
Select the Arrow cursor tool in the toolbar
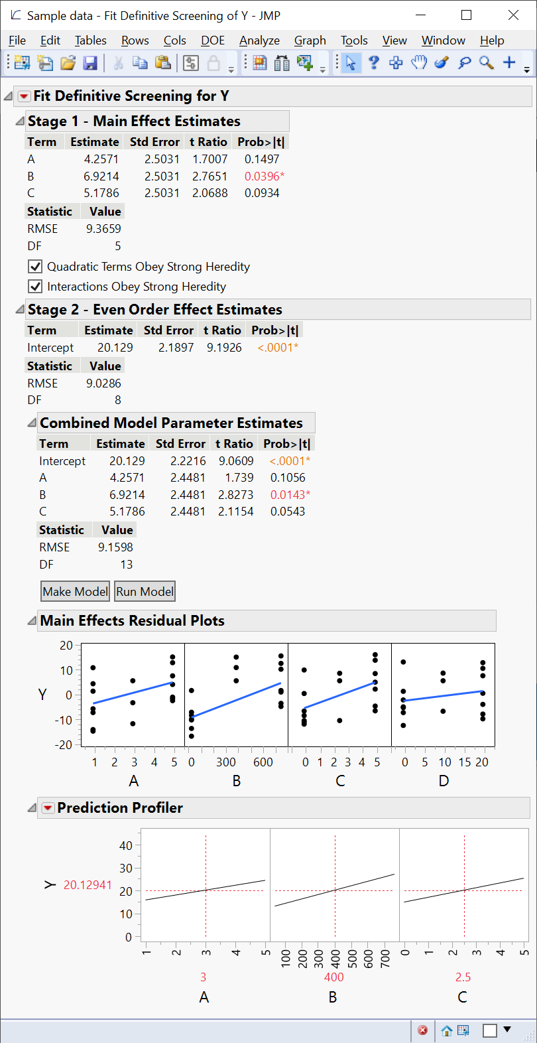coord(349,62)
